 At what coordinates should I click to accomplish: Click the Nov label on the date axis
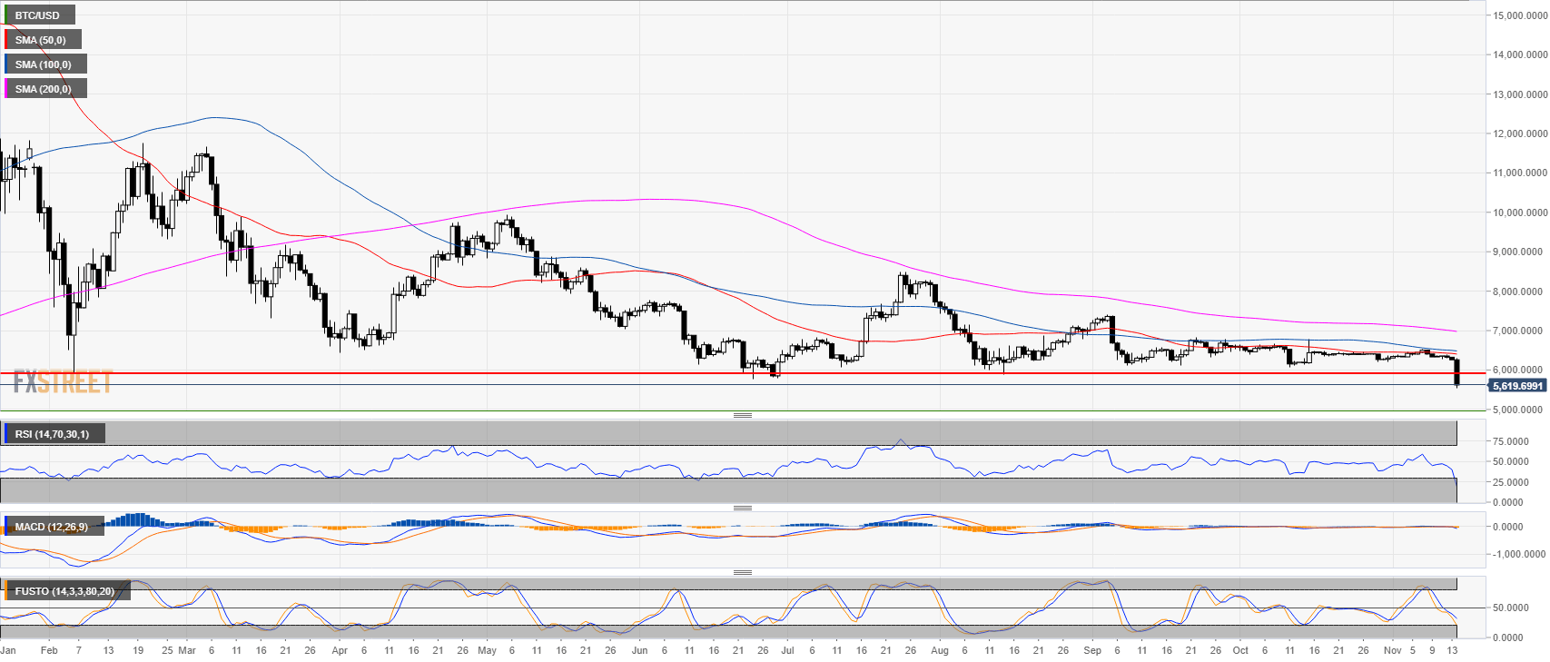tap(1392, 650)
